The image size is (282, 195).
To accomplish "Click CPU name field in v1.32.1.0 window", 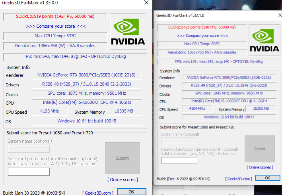I will tap(229, 101).
